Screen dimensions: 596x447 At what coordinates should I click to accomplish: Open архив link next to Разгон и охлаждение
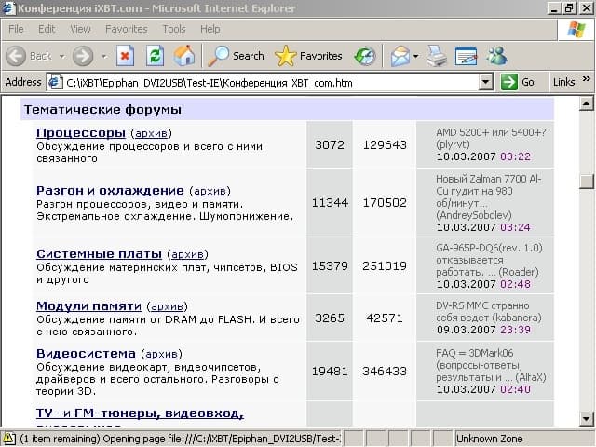point(210,191)
